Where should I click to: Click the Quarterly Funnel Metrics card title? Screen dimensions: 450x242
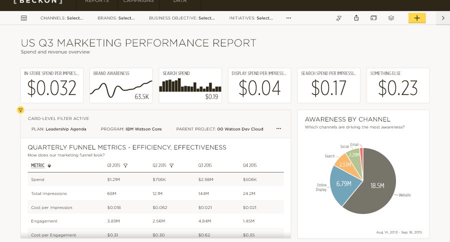point(127,147)
